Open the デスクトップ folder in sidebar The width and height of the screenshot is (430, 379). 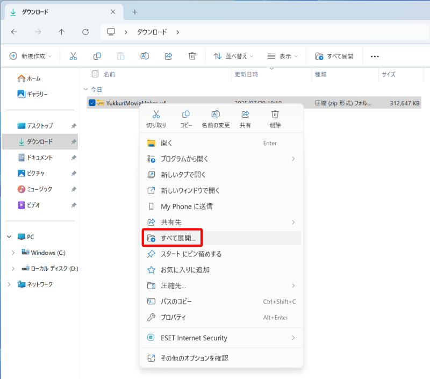pyautogui.click(x=40, y=126)
